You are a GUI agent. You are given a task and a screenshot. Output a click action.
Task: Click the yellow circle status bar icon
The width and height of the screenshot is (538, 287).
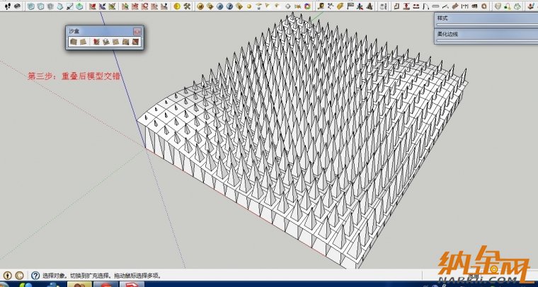(x=7, y=275)
